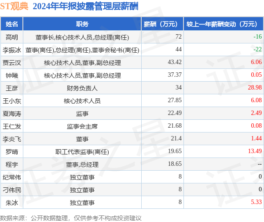Click 李振冰's position cell with 董事会秘书
This screenshot has height=222, width=264.
click(82, 50)
